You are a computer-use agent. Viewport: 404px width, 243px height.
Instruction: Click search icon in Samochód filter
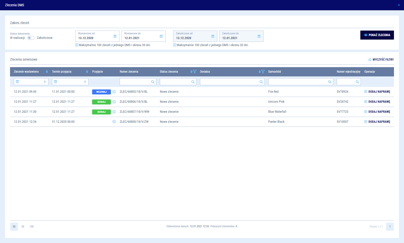[330, 82]
